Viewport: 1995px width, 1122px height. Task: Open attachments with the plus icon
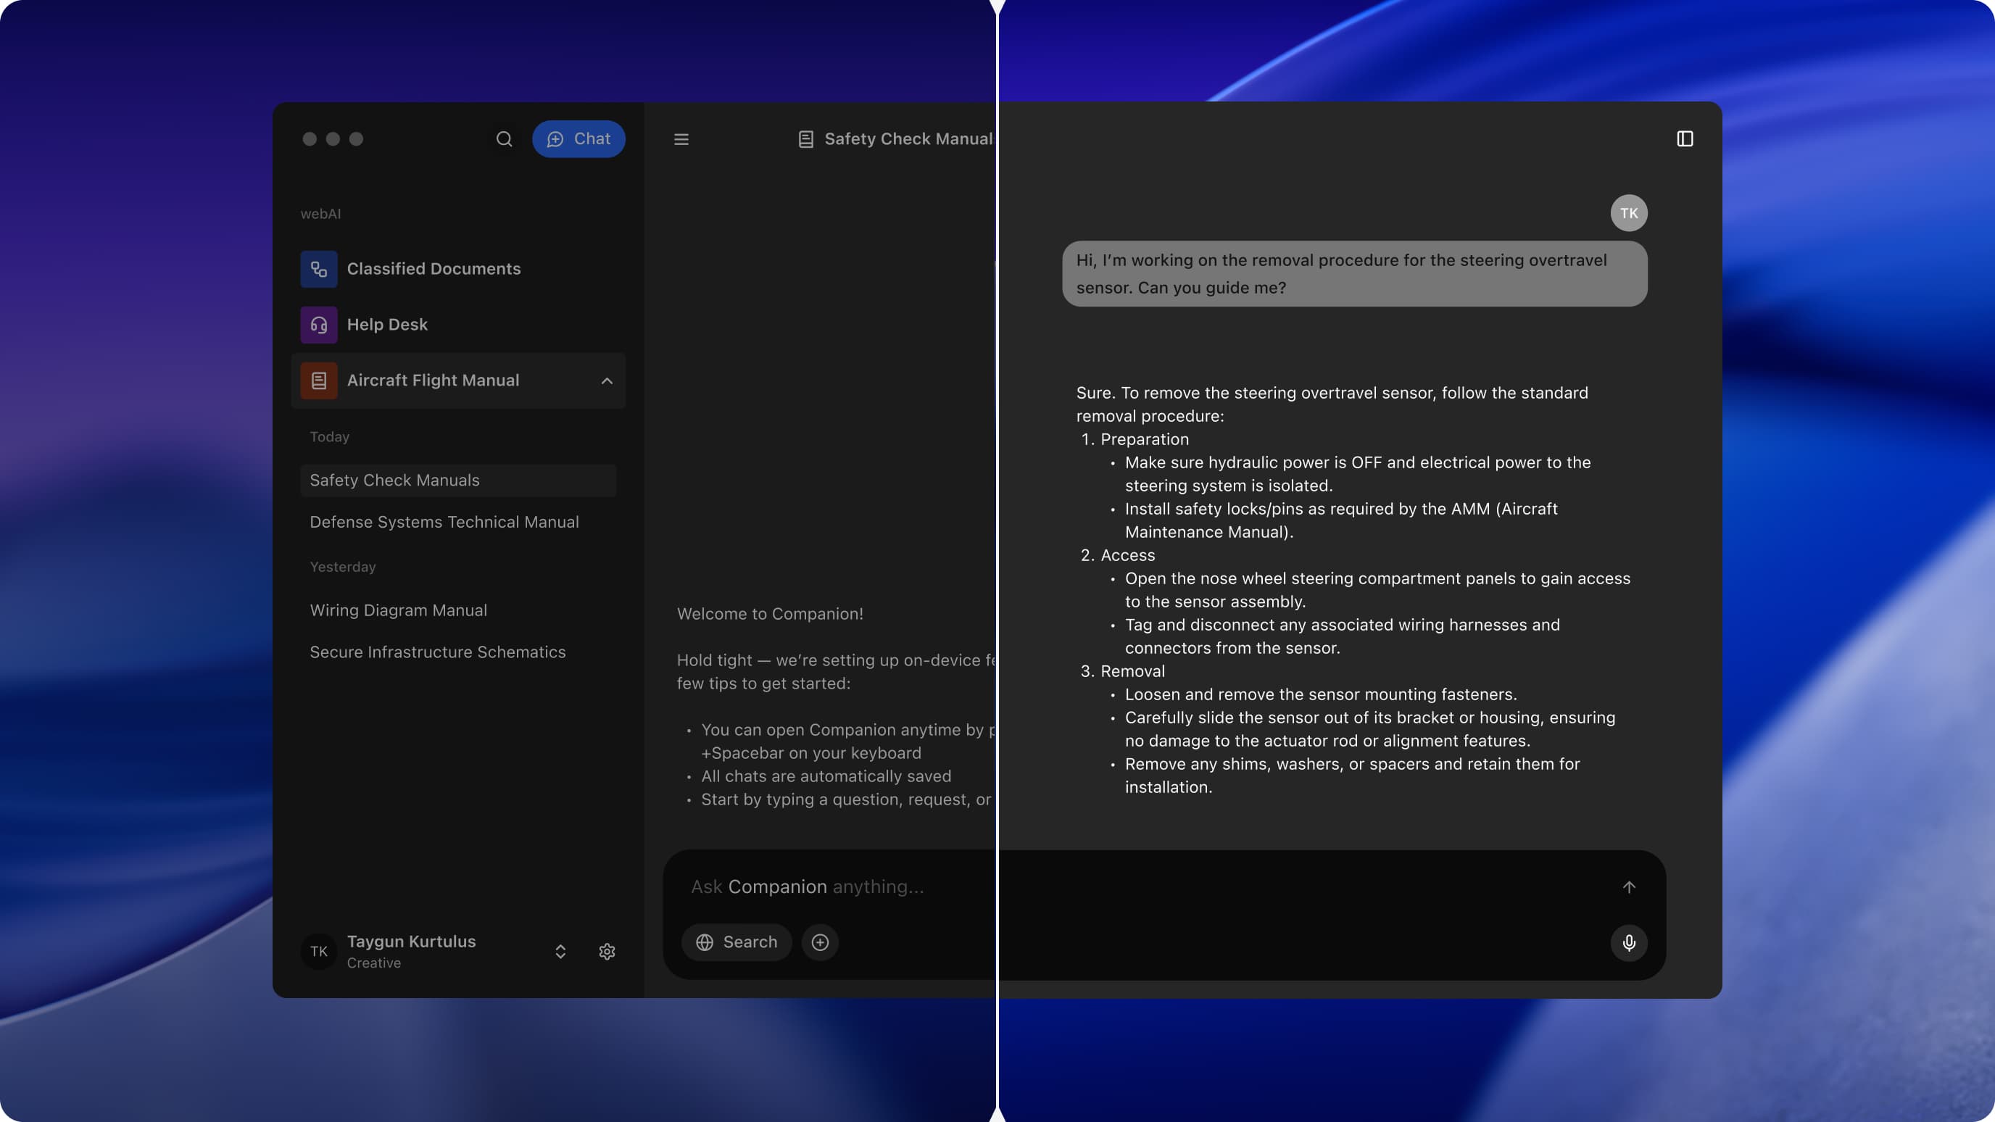click(820, 942)
